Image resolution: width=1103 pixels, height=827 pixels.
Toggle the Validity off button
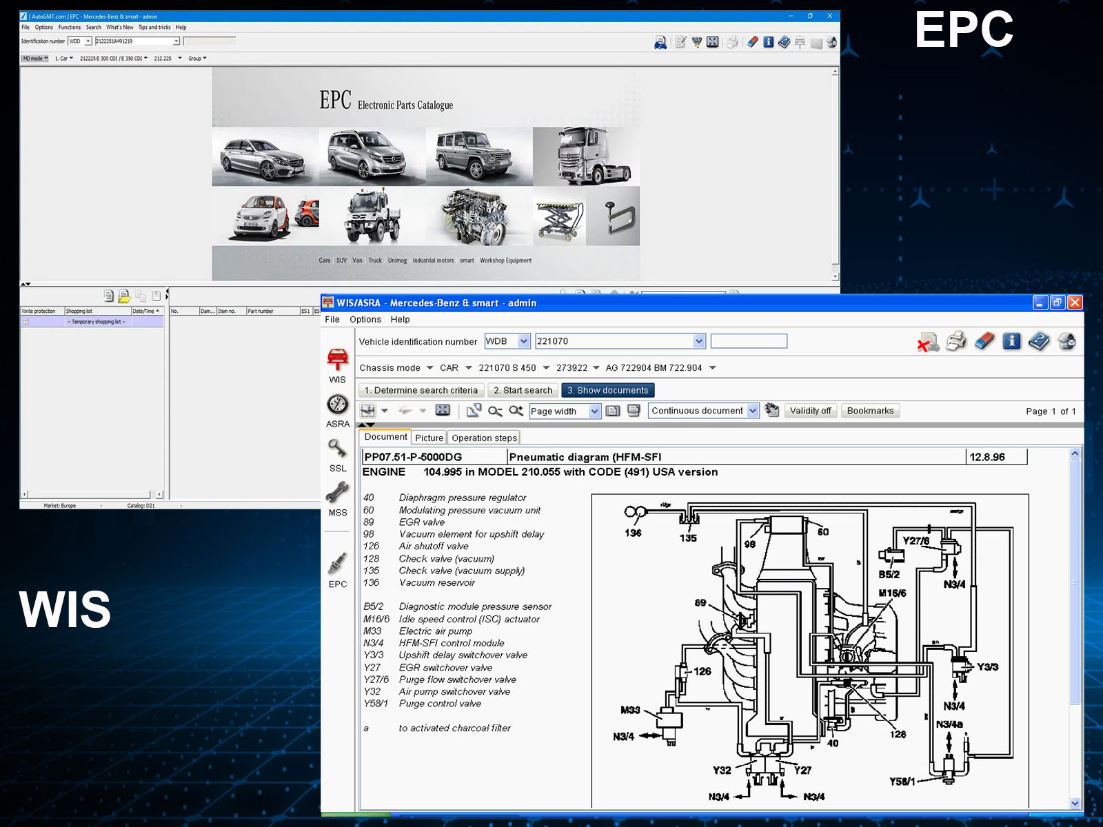point(810,411)
